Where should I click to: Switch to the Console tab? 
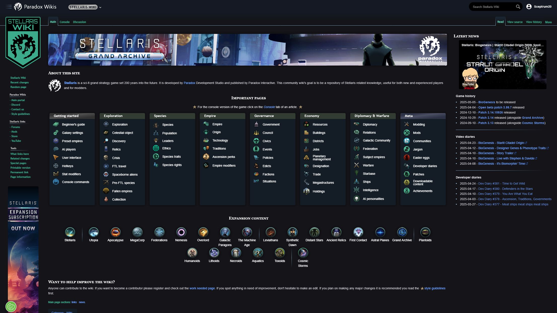[64, 22]
